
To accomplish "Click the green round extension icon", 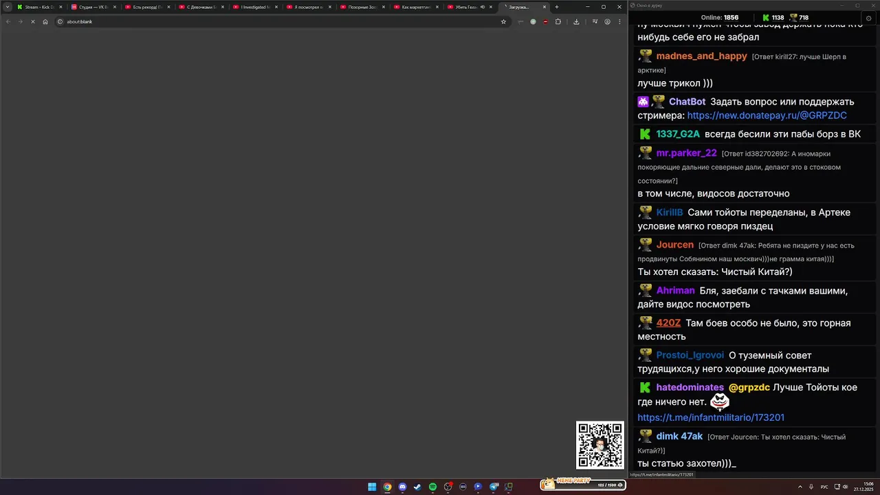I will tap(533, 21).
